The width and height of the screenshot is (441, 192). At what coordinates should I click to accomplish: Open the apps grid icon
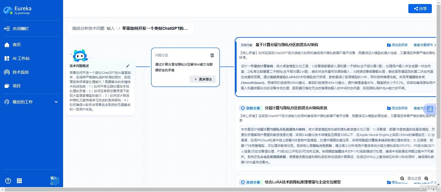point(19,181)
